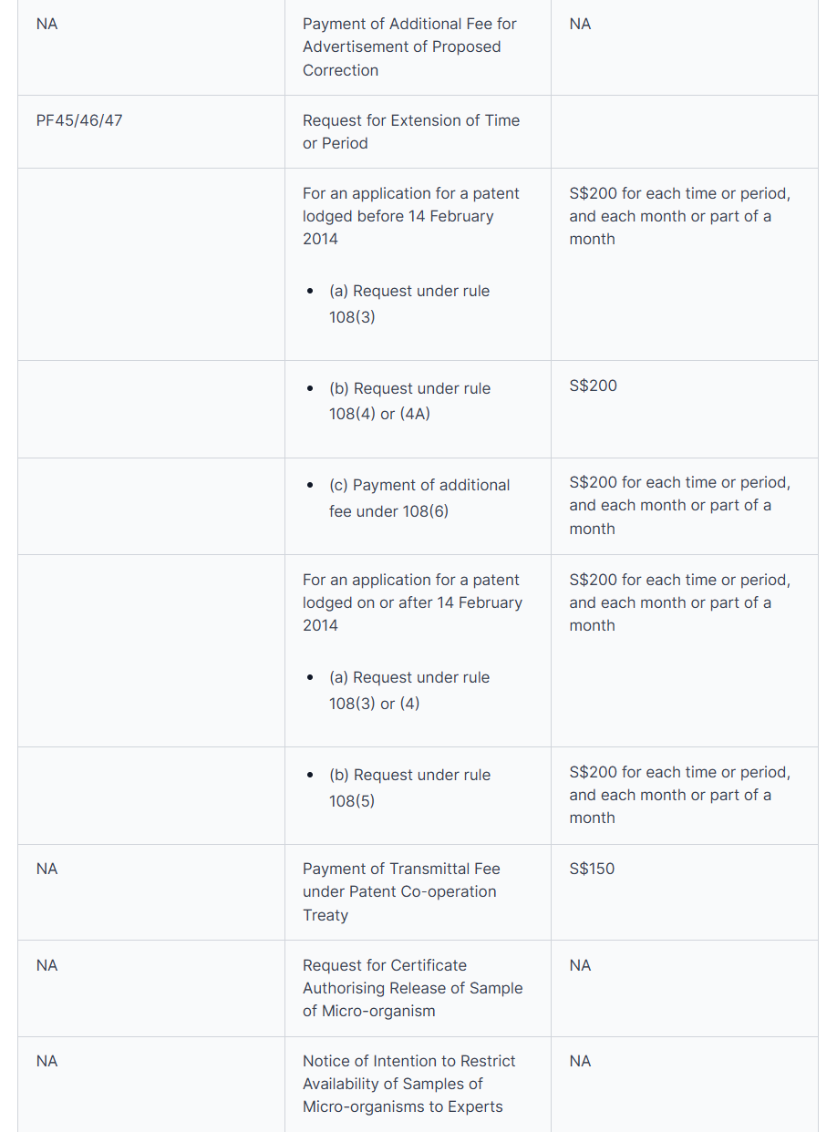Click the NA form code in Advertisement row
The height and width of the screenshot is (1132, 837).
46,25
